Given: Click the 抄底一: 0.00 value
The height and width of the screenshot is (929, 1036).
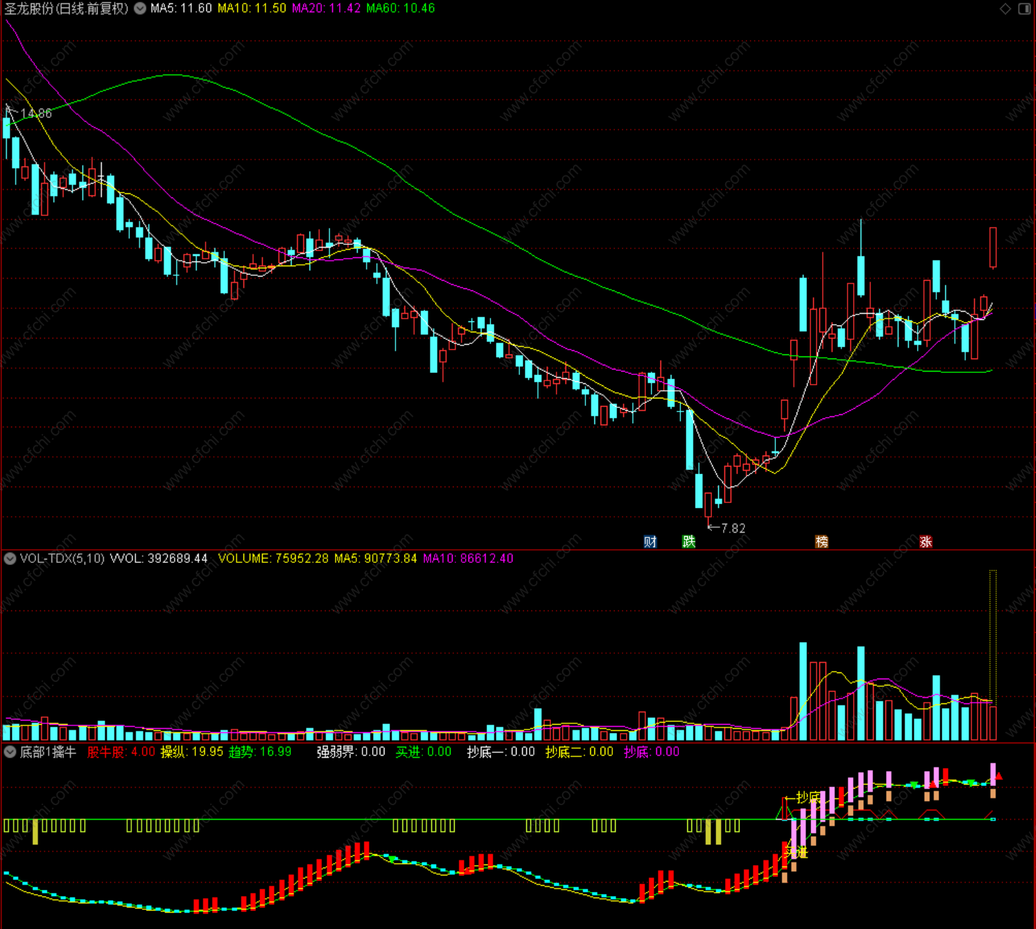Looking at the screenshot, I should coord(501,751).
